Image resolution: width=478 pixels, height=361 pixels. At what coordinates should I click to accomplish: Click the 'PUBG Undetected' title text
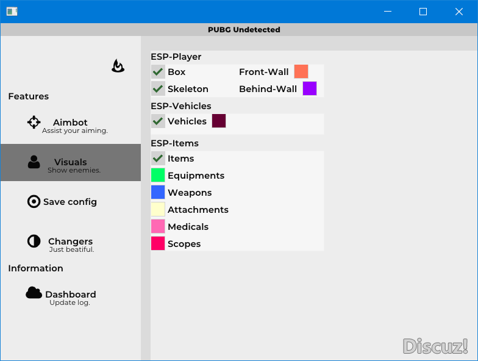[244, 29]
